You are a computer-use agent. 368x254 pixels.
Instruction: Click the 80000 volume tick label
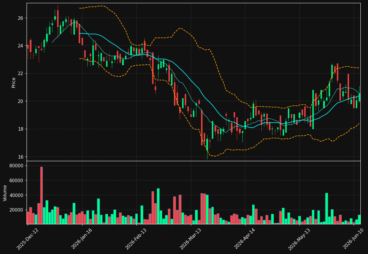point(17,166)
